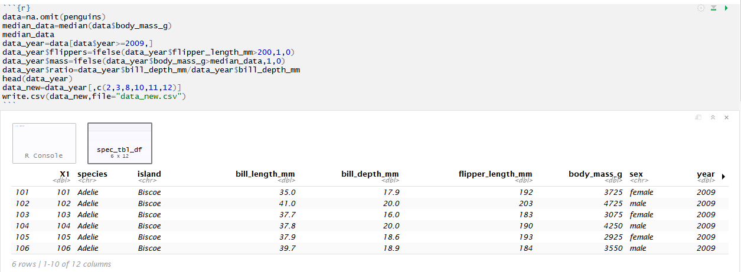Click the body_mass_g column header

(x=595, y=174)
